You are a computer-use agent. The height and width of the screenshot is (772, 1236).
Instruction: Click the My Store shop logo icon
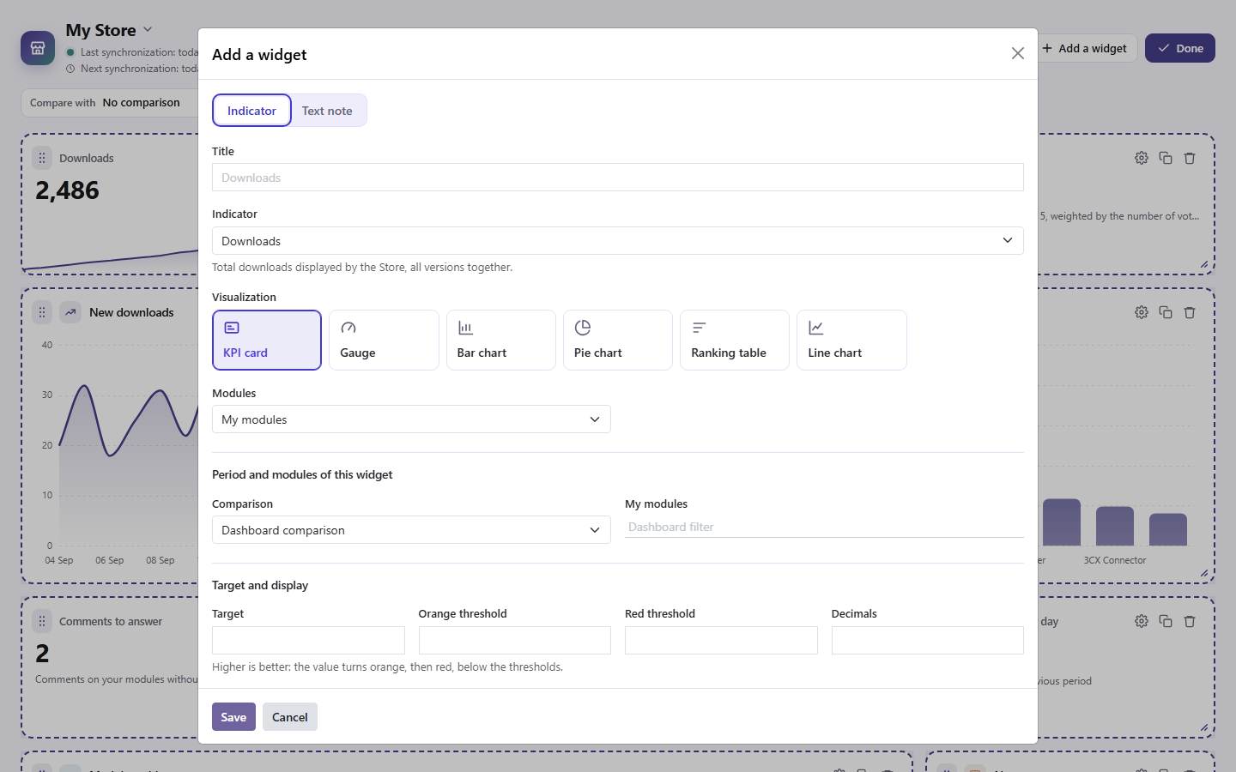click(38, 48)
